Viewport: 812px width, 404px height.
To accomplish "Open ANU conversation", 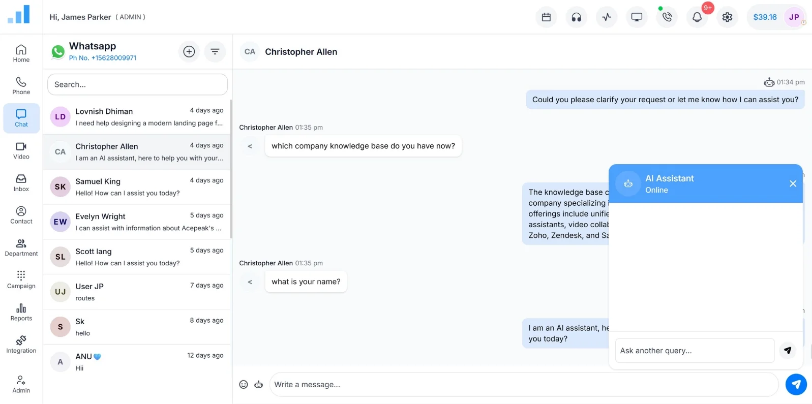I will point(137,362).
